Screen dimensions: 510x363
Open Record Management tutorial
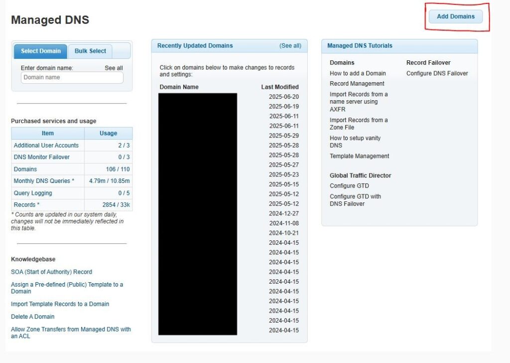[x=357, y=84]
